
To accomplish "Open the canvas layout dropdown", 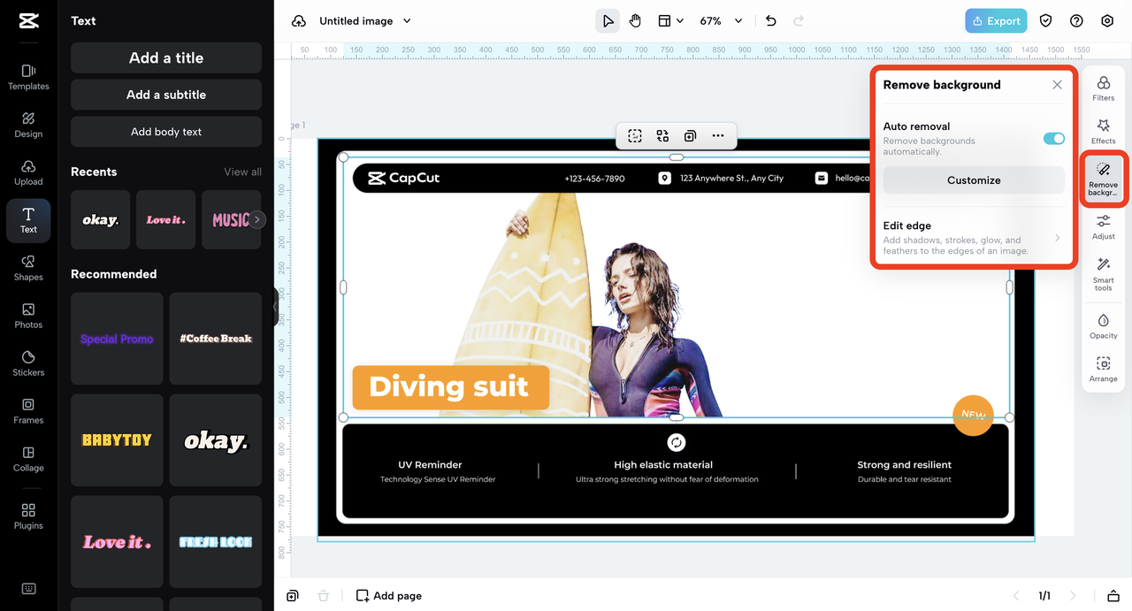I will point(670,21).
